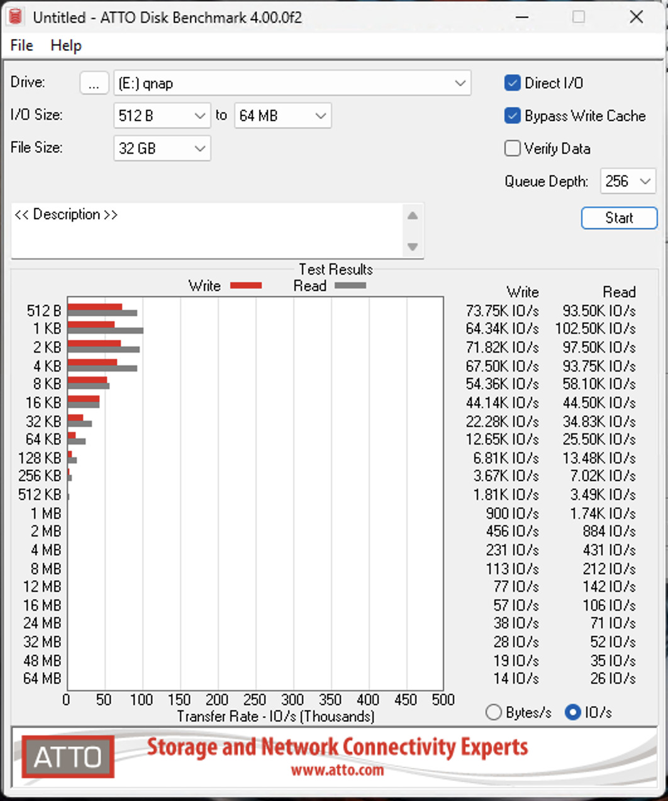Screen dimensions: 668x801
Task: Toggle the Bypass Write Cache checkbox
Action: pos(513,116)
